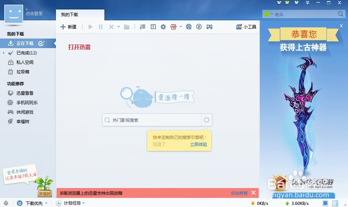The image size is (348, 207).
Task: Open the download folder icon
Action: click(127, 27)
